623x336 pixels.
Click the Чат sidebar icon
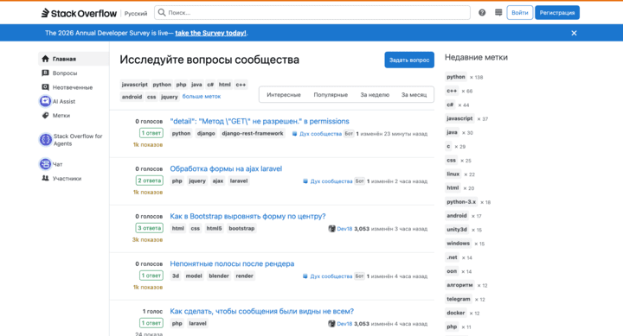[x=45, y=164]
